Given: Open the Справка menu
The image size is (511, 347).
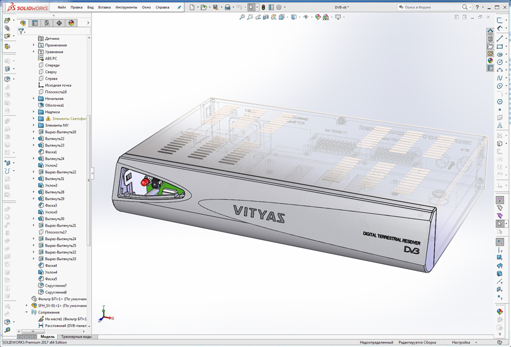Looking at the screenshot, I should [x=162, y=7].
